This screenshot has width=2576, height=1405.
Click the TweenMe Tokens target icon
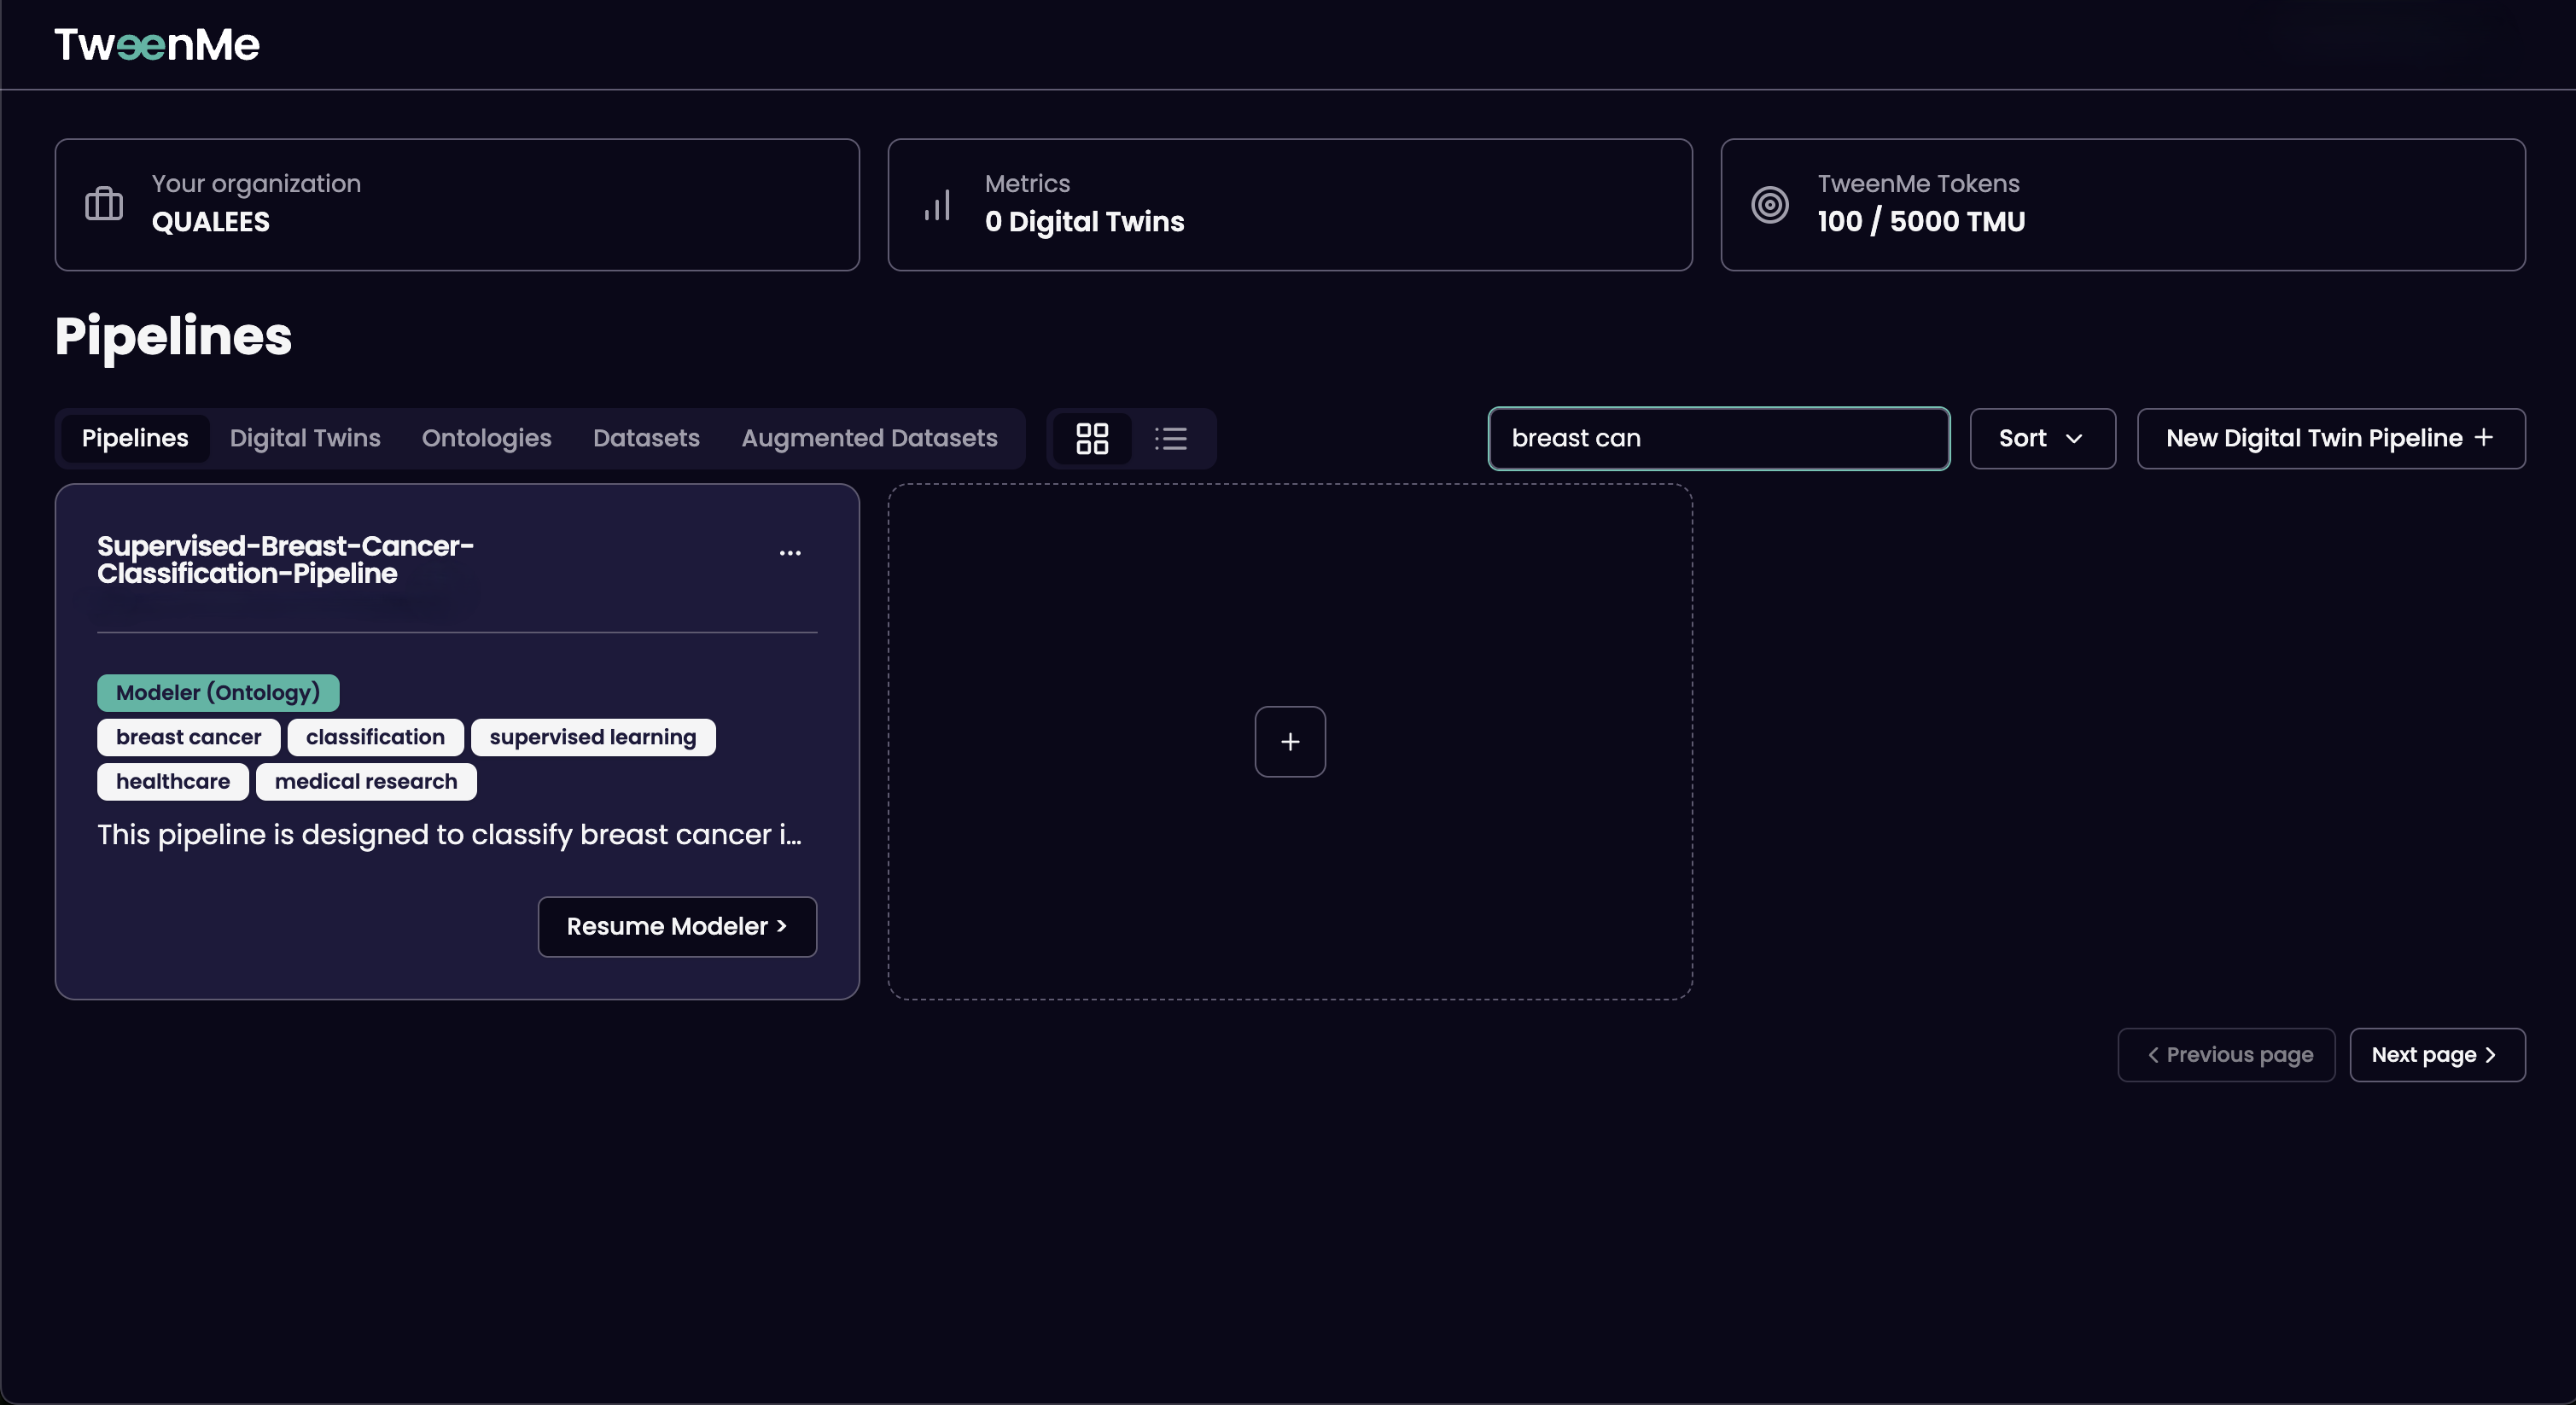tap(1770, 205)
